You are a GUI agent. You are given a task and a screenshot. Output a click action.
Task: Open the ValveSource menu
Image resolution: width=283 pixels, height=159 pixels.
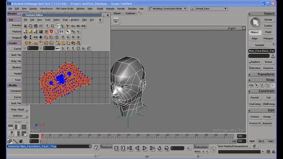point(46,9)
